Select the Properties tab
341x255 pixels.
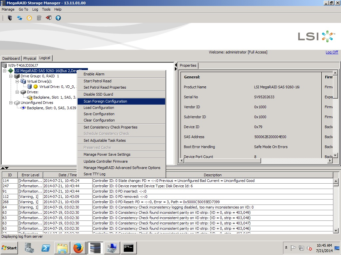click(x=188, y=65)
